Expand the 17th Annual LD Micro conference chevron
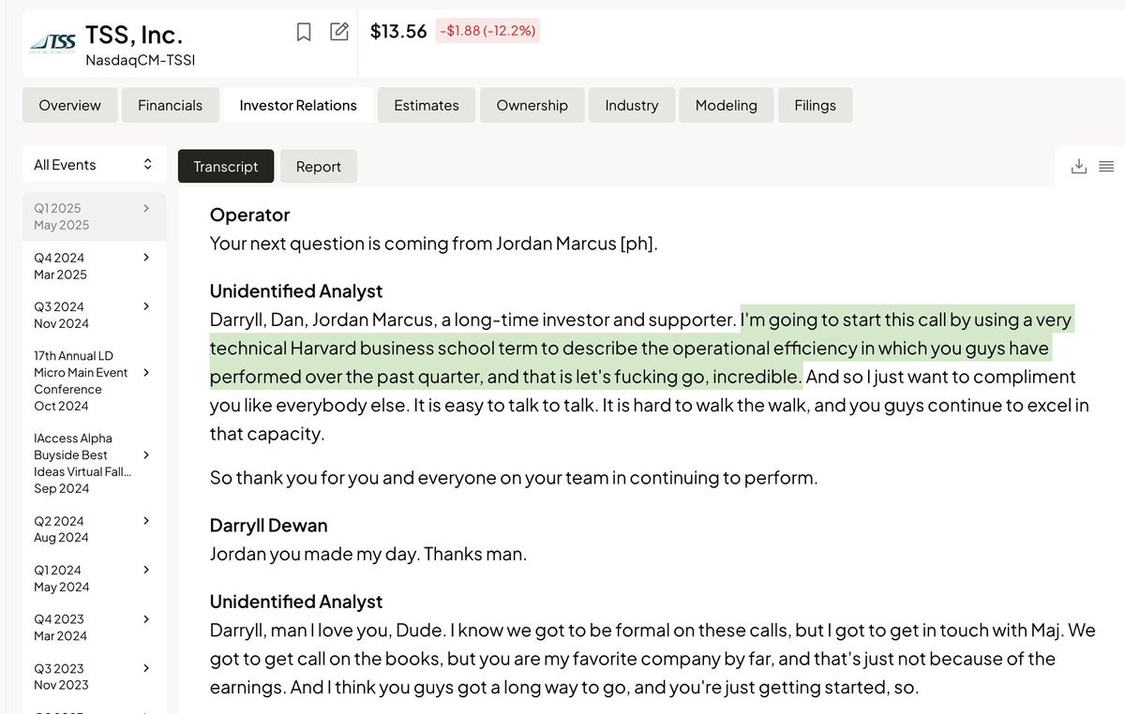 coord(146,372)
